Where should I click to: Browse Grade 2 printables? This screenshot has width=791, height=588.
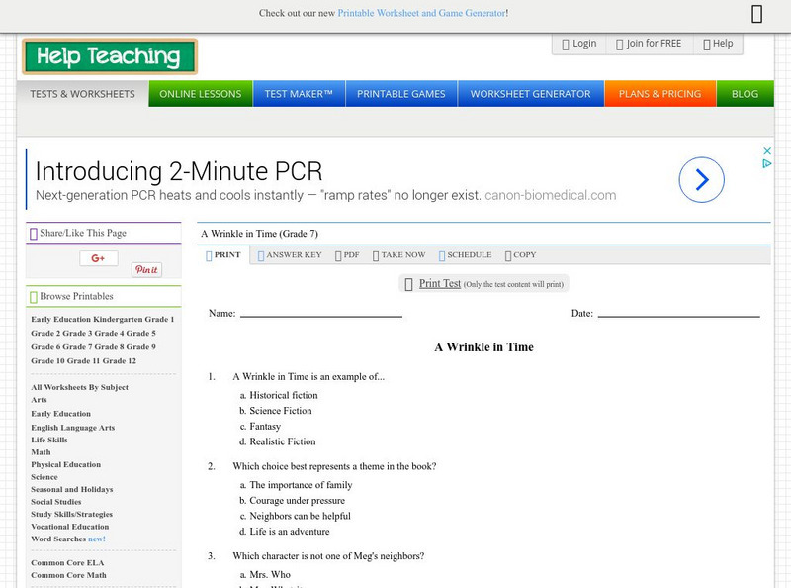pyautogui.click(x=45, y=334)
